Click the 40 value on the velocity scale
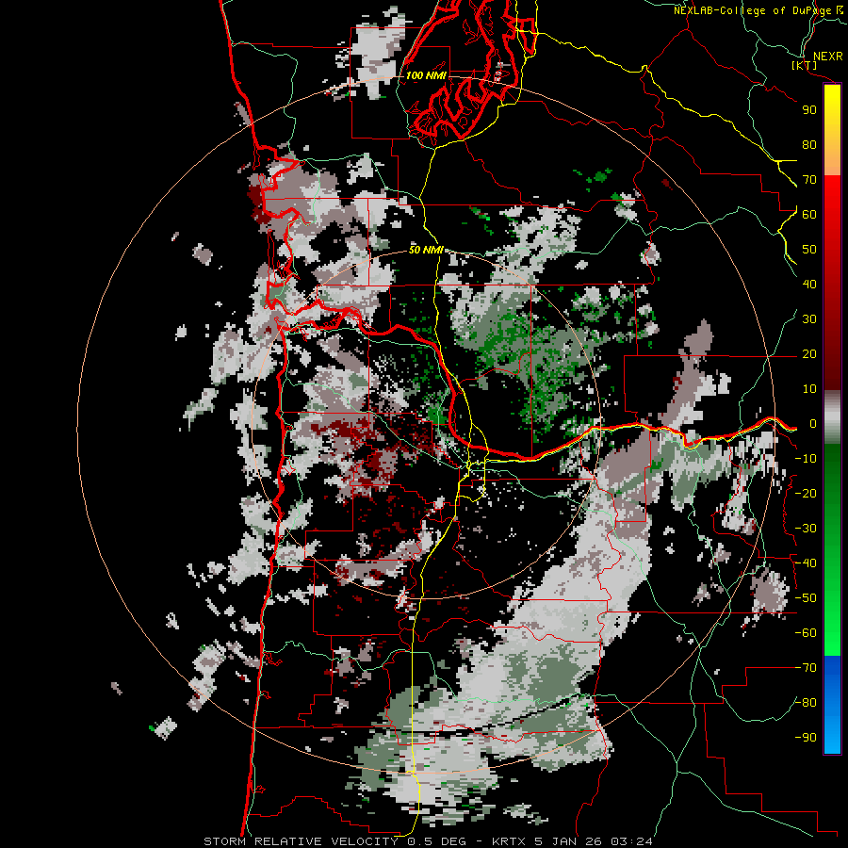Screen dimensions: 848x848 pyautogui.click(x=809, y=285)
